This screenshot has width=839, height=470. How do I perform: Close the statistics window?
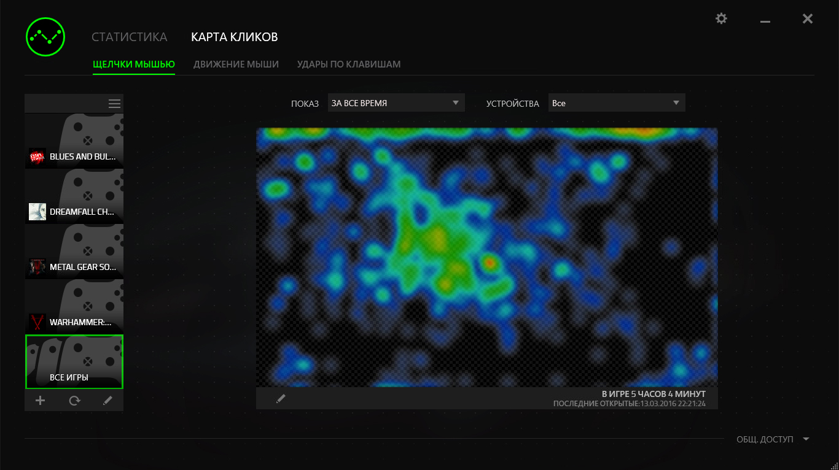[x=808, y=19]
